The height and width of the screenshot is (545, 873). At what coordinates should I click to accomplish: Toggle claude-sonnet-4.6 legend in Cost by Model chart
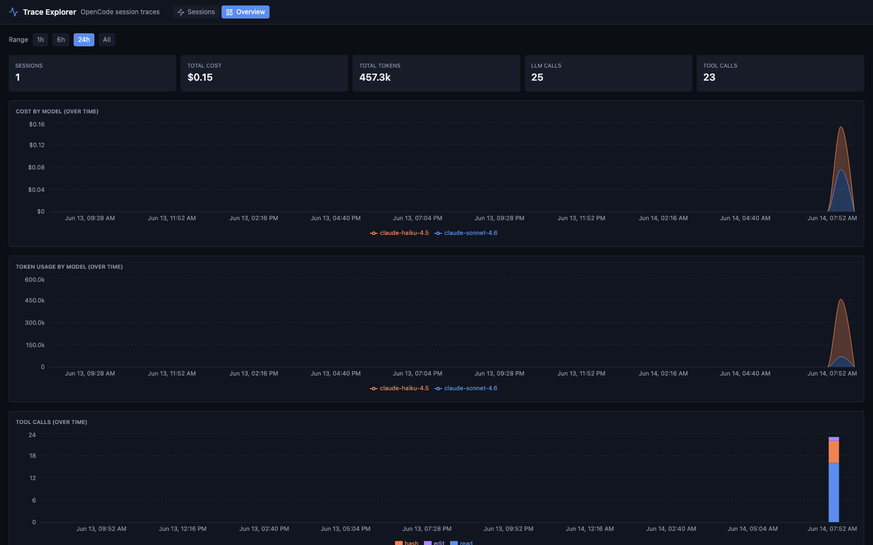[x=466, y=233]
